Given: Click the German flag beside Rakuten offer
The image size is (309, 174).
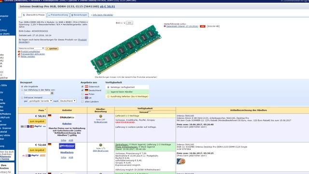Looking at the screenshot, I should pos(50,116).
